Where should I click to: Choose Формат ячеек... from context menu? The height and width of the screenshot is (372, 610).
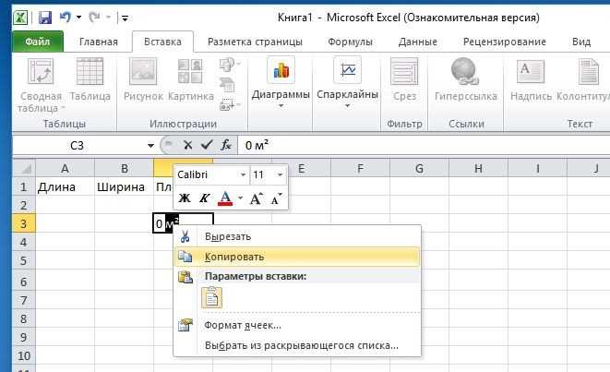(297, 325)
